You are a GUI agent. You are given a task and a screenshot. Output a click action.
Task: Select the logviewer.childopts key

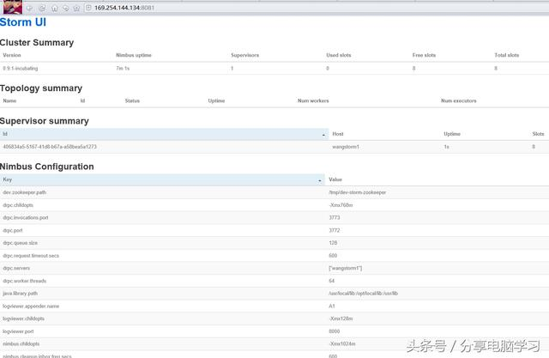pos(23,319)
